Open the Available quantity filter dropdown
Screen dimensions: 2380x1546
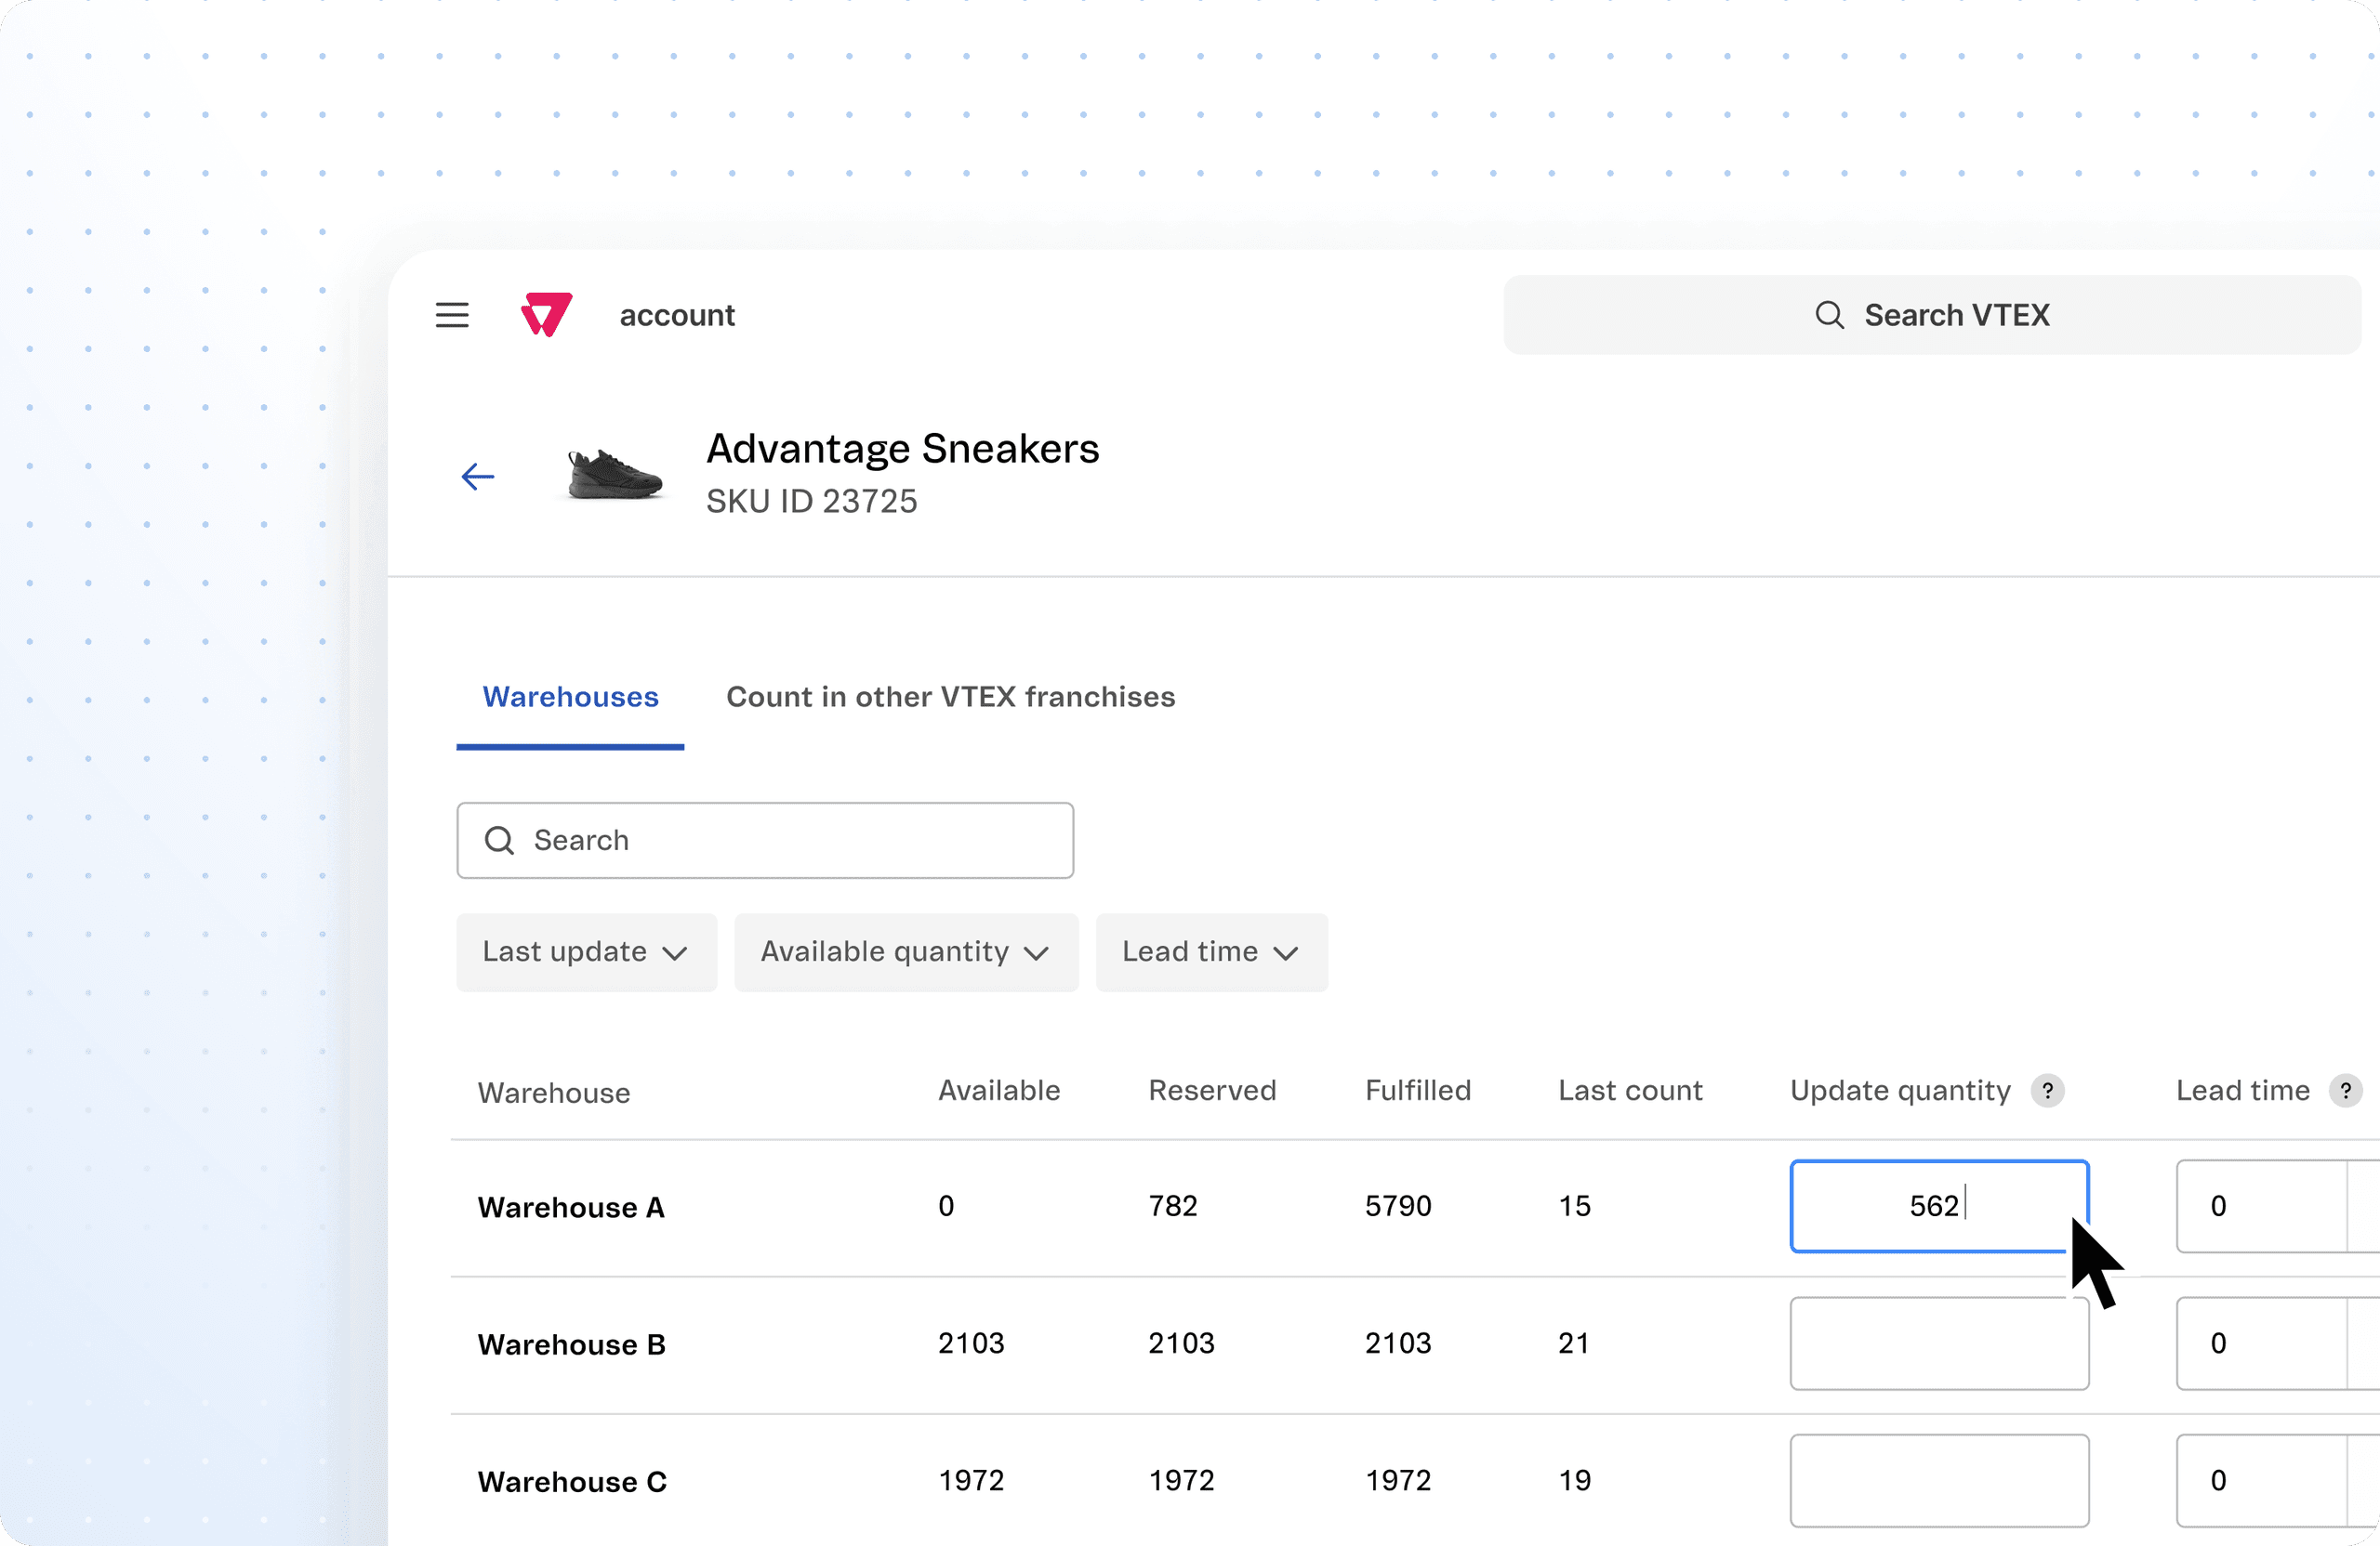click(x=905, y=951)
